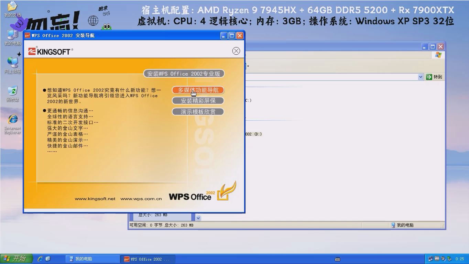This screenshot has width=469, height=264.
Task: Select the Internet Explorer desktop icon
Action: 12,124
